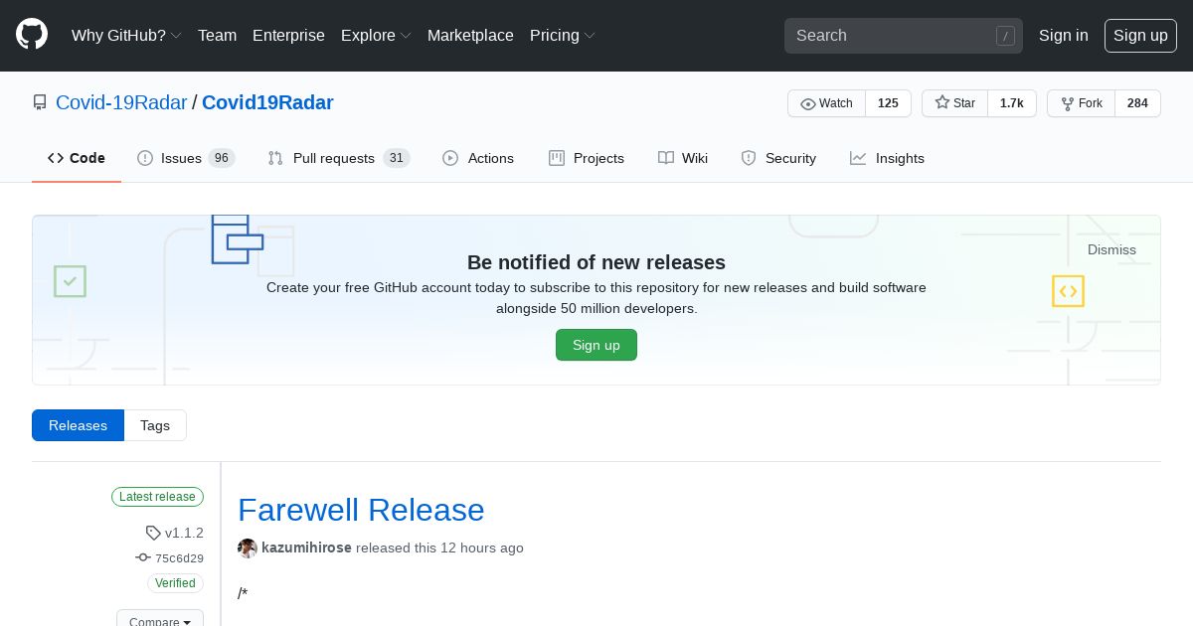Click the Latest release badge
This screenshot has height=626, width=1193.
pyautogui.click(x=157, y=497)
